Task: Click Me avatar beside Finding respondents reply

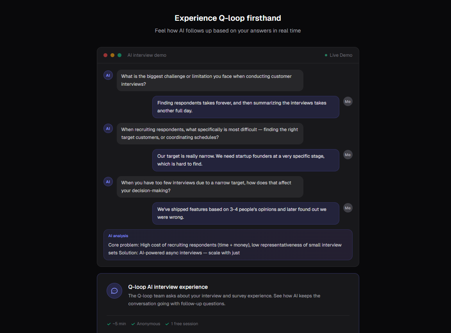Action: (x=348, y=101)
